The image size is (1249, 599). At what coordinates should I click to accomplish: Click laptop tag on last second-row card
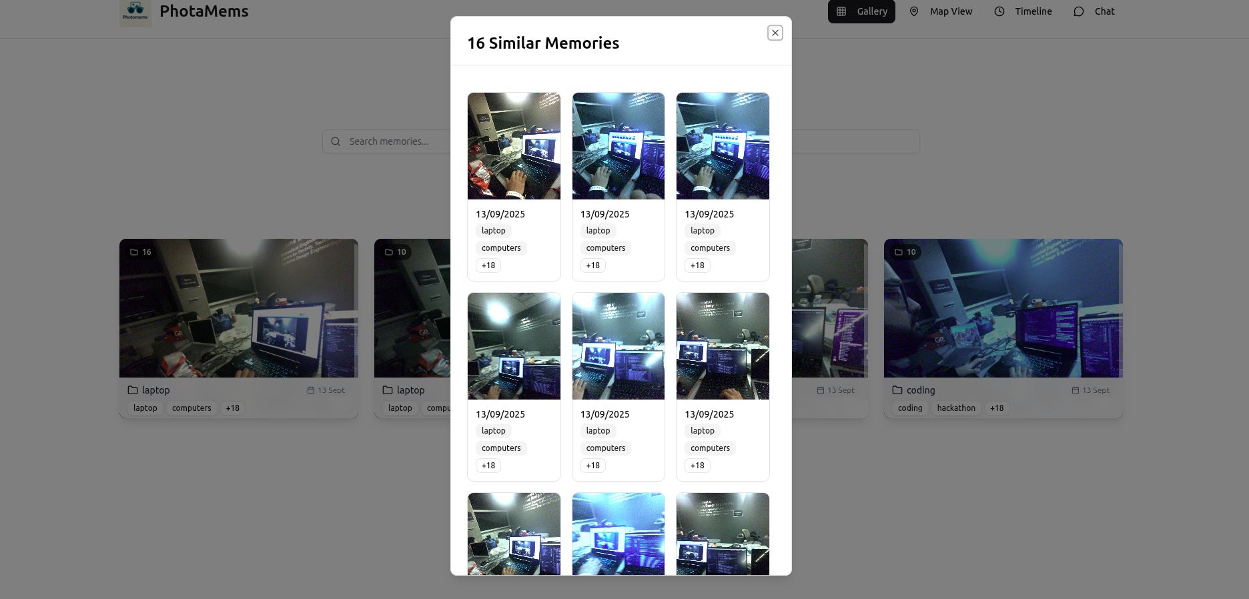point(703,431)
